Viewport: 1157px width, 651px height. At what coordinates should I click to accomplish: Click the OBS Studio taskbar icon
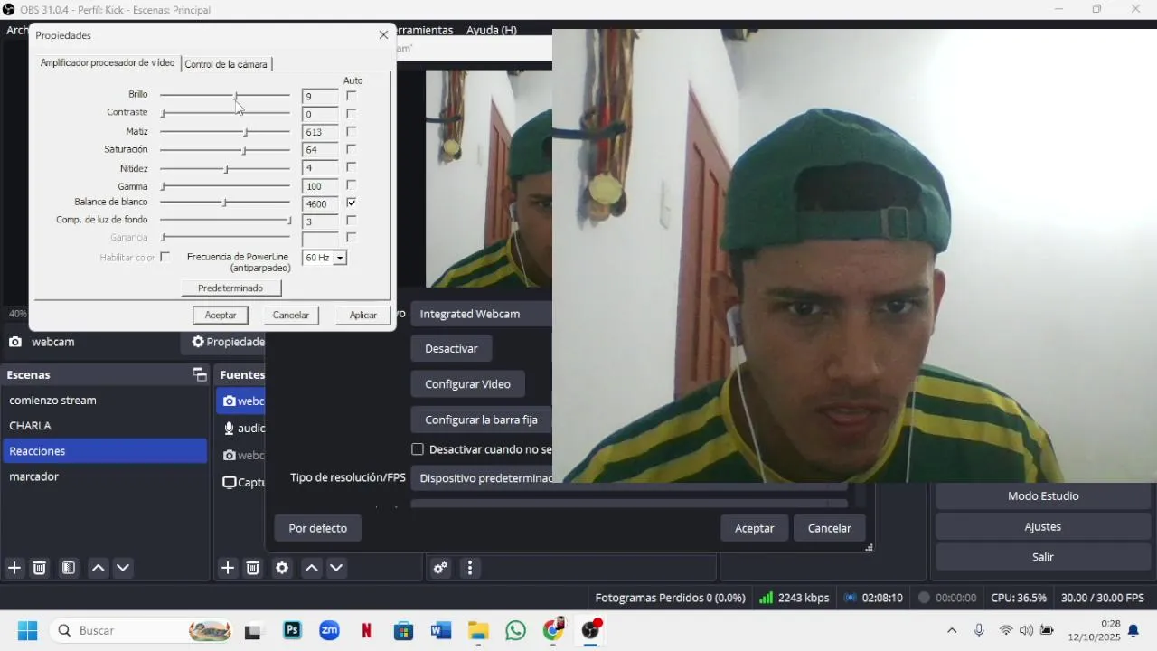pyautogui.click(x=591, y=630)
